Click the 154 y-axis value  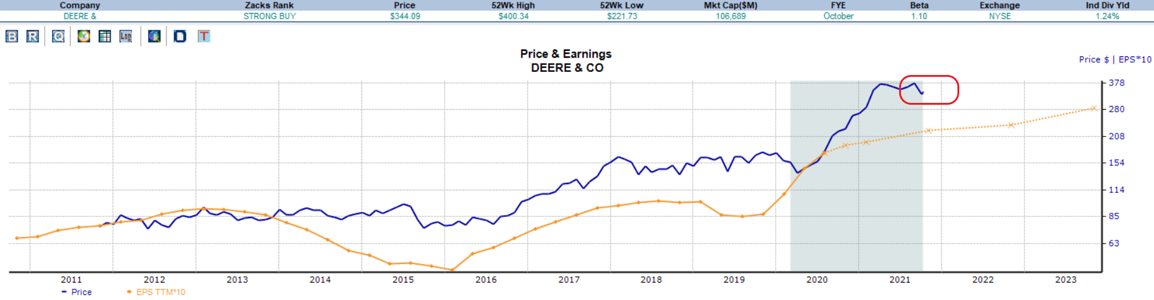[x=1117, y=162]
